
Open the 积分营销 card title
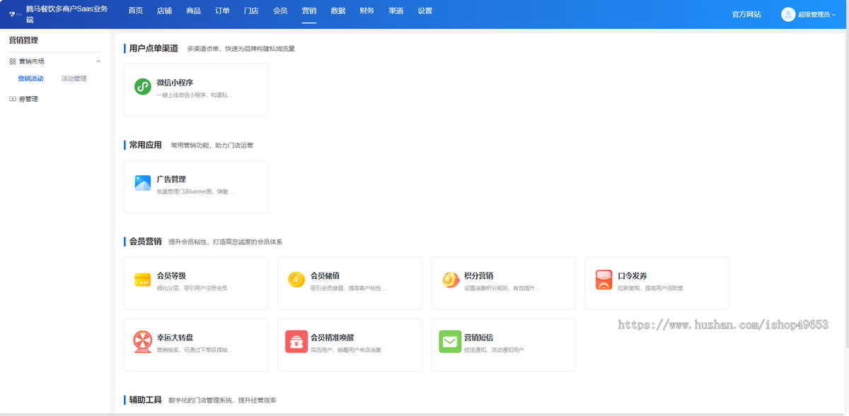tap(478, 275)
